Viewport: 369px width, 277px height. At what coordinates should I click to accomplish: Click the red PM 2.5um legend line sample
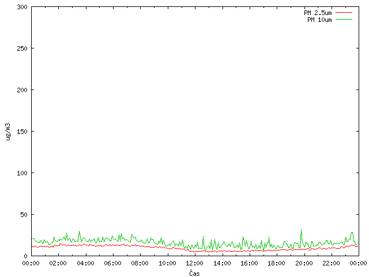(x=344, y=13)
